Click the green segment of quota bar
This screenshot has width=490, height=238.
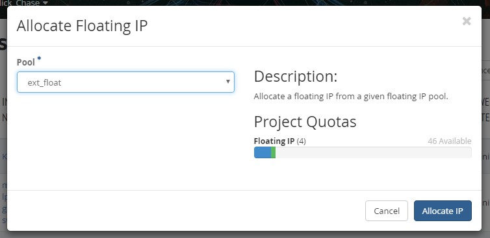(x=273, y=152)
